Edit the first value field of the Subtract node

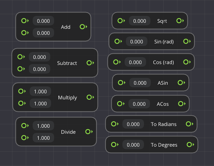[x=40, y=57]
